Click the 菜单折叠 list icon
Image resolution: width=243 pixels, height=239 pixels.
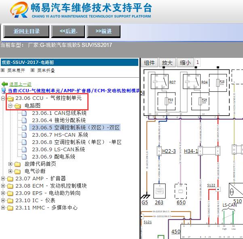pos(32,70)
